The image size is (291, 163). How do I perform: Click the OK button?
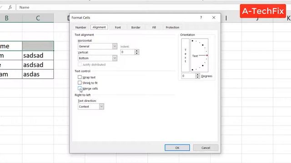pyautogui.click(x=177, y=148)
